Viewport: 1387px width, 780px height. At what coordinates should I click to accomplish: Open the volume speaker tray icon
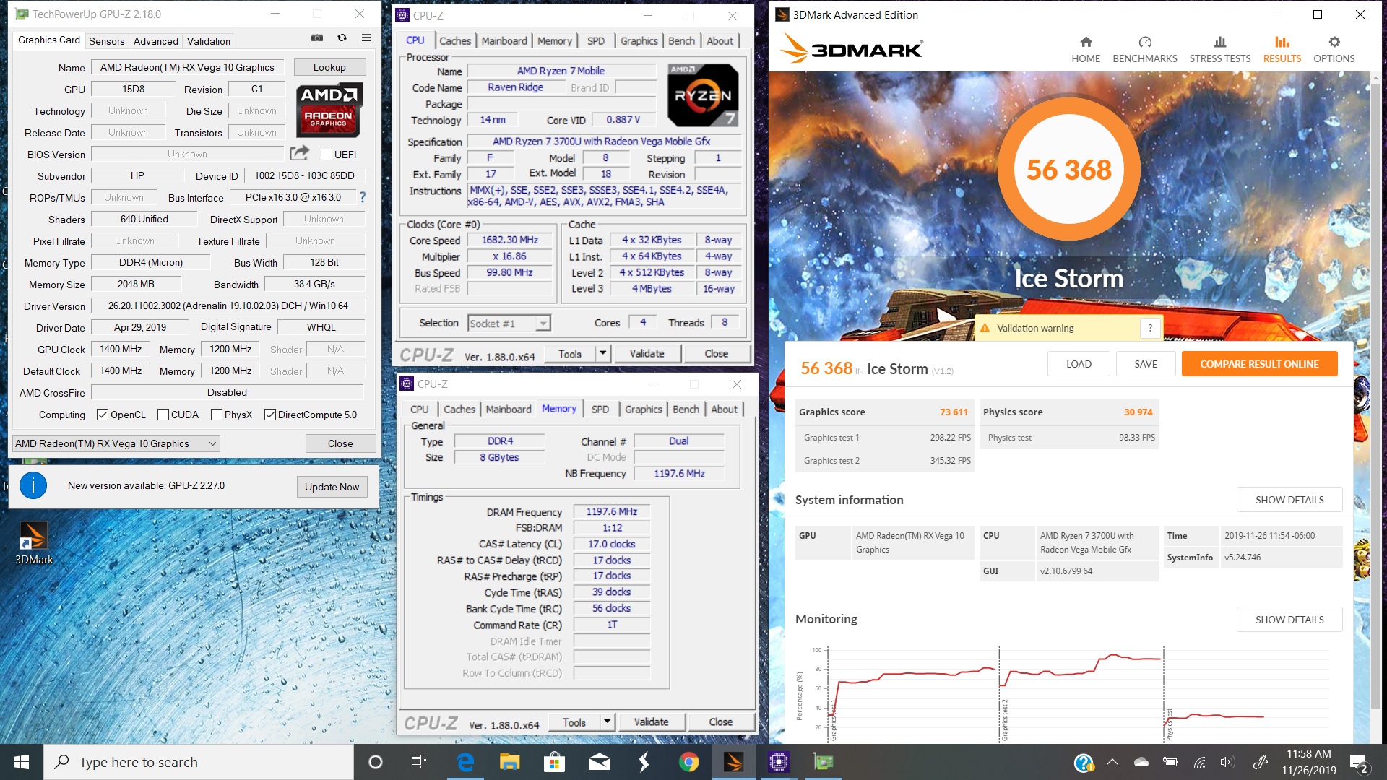[1227, 762]
